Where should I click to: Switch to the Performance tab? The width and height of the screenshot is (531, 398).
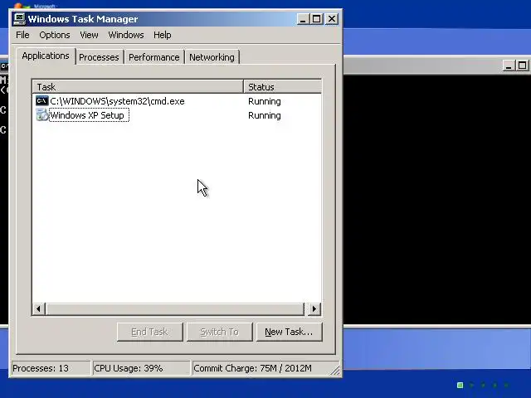[x=154, y=57]
